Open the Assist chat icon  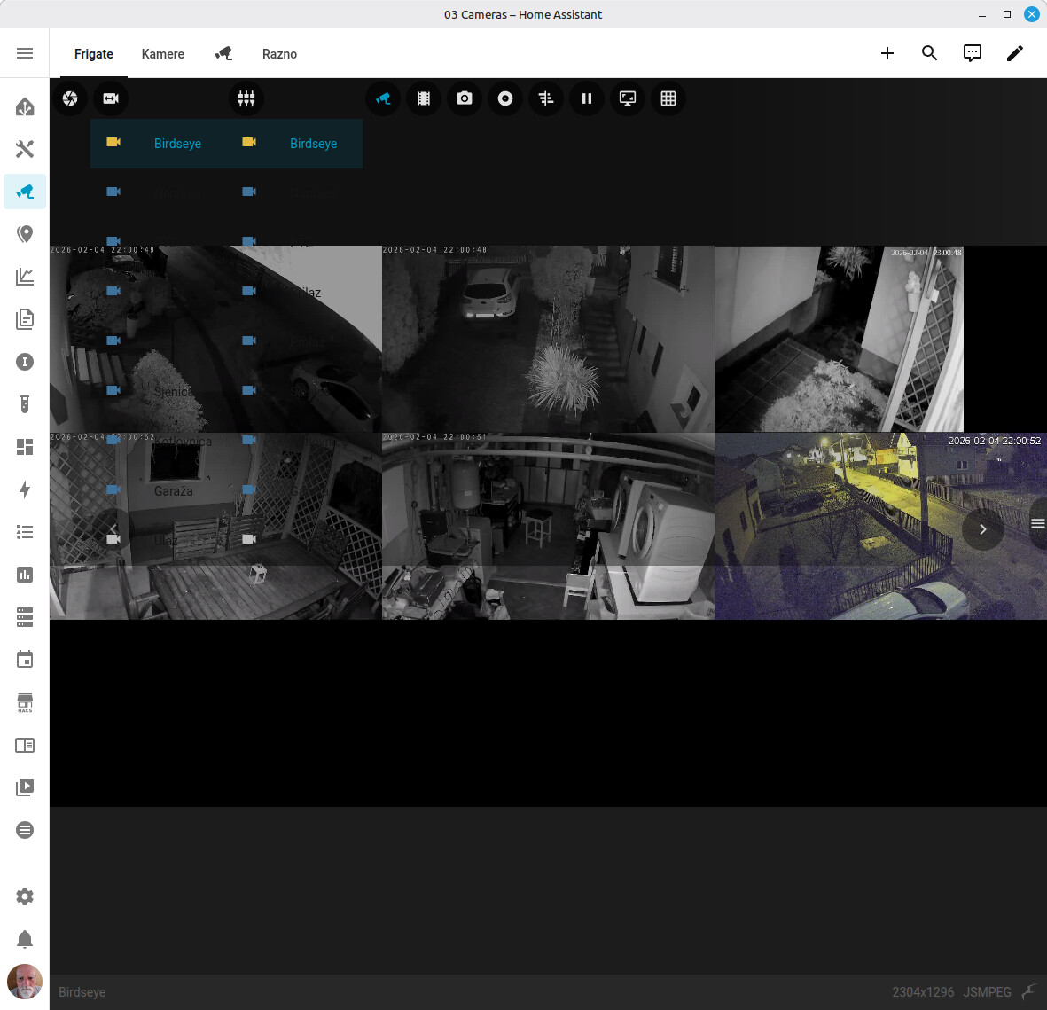point(973,53)
